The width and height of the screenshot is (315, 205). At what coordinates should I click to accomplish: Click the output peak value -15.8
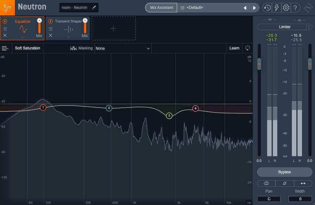coord(296,35)
